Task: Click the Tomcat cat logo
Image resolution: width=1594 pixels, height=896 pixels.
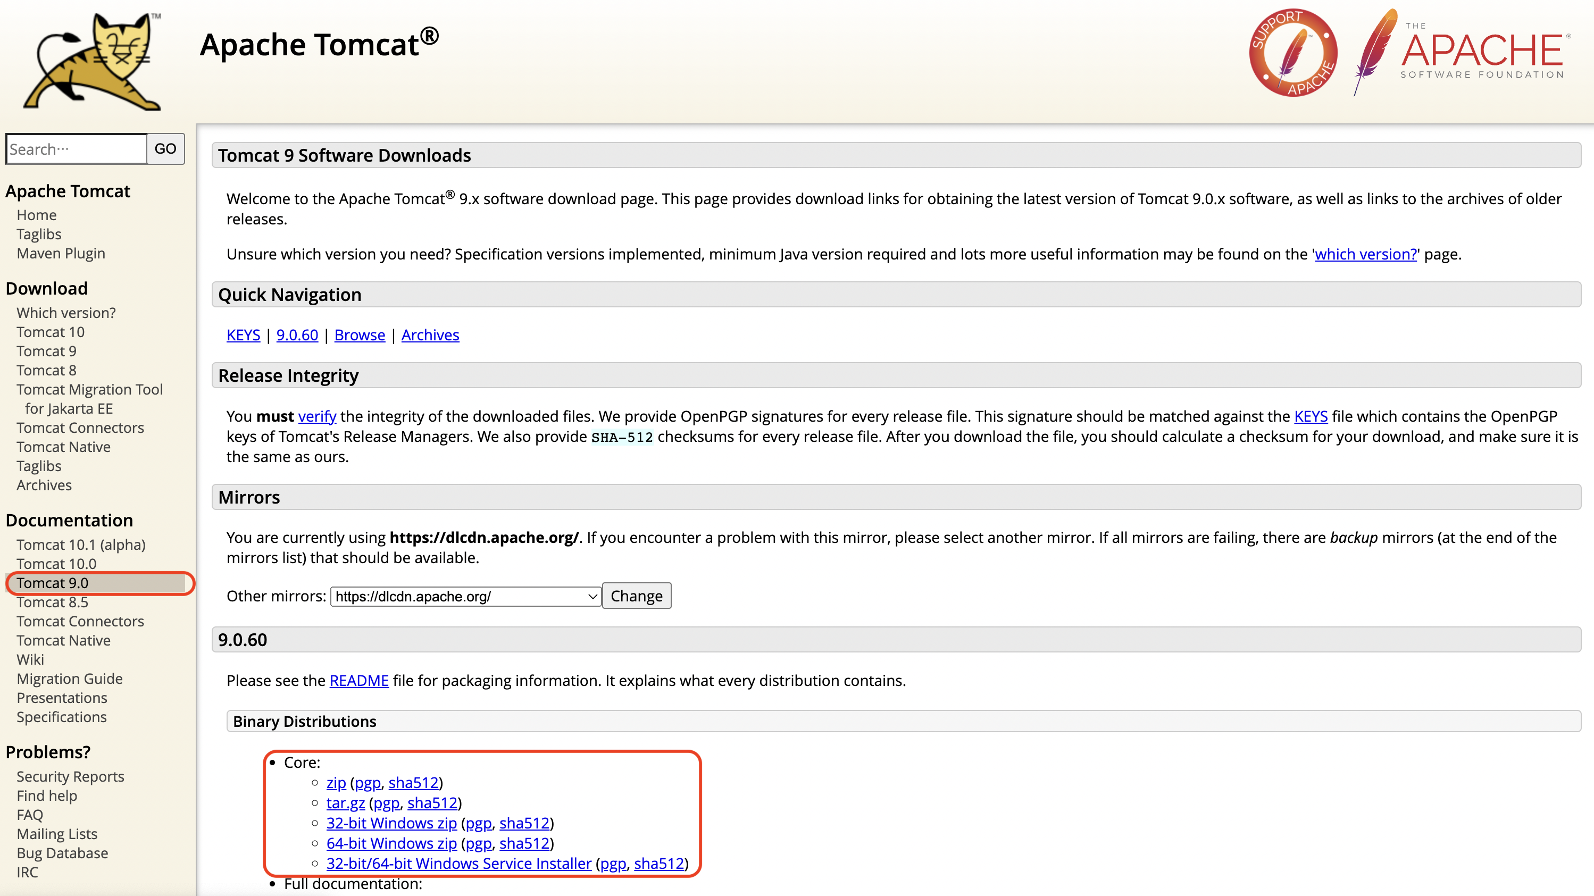Action: click(x=93, y=61)
